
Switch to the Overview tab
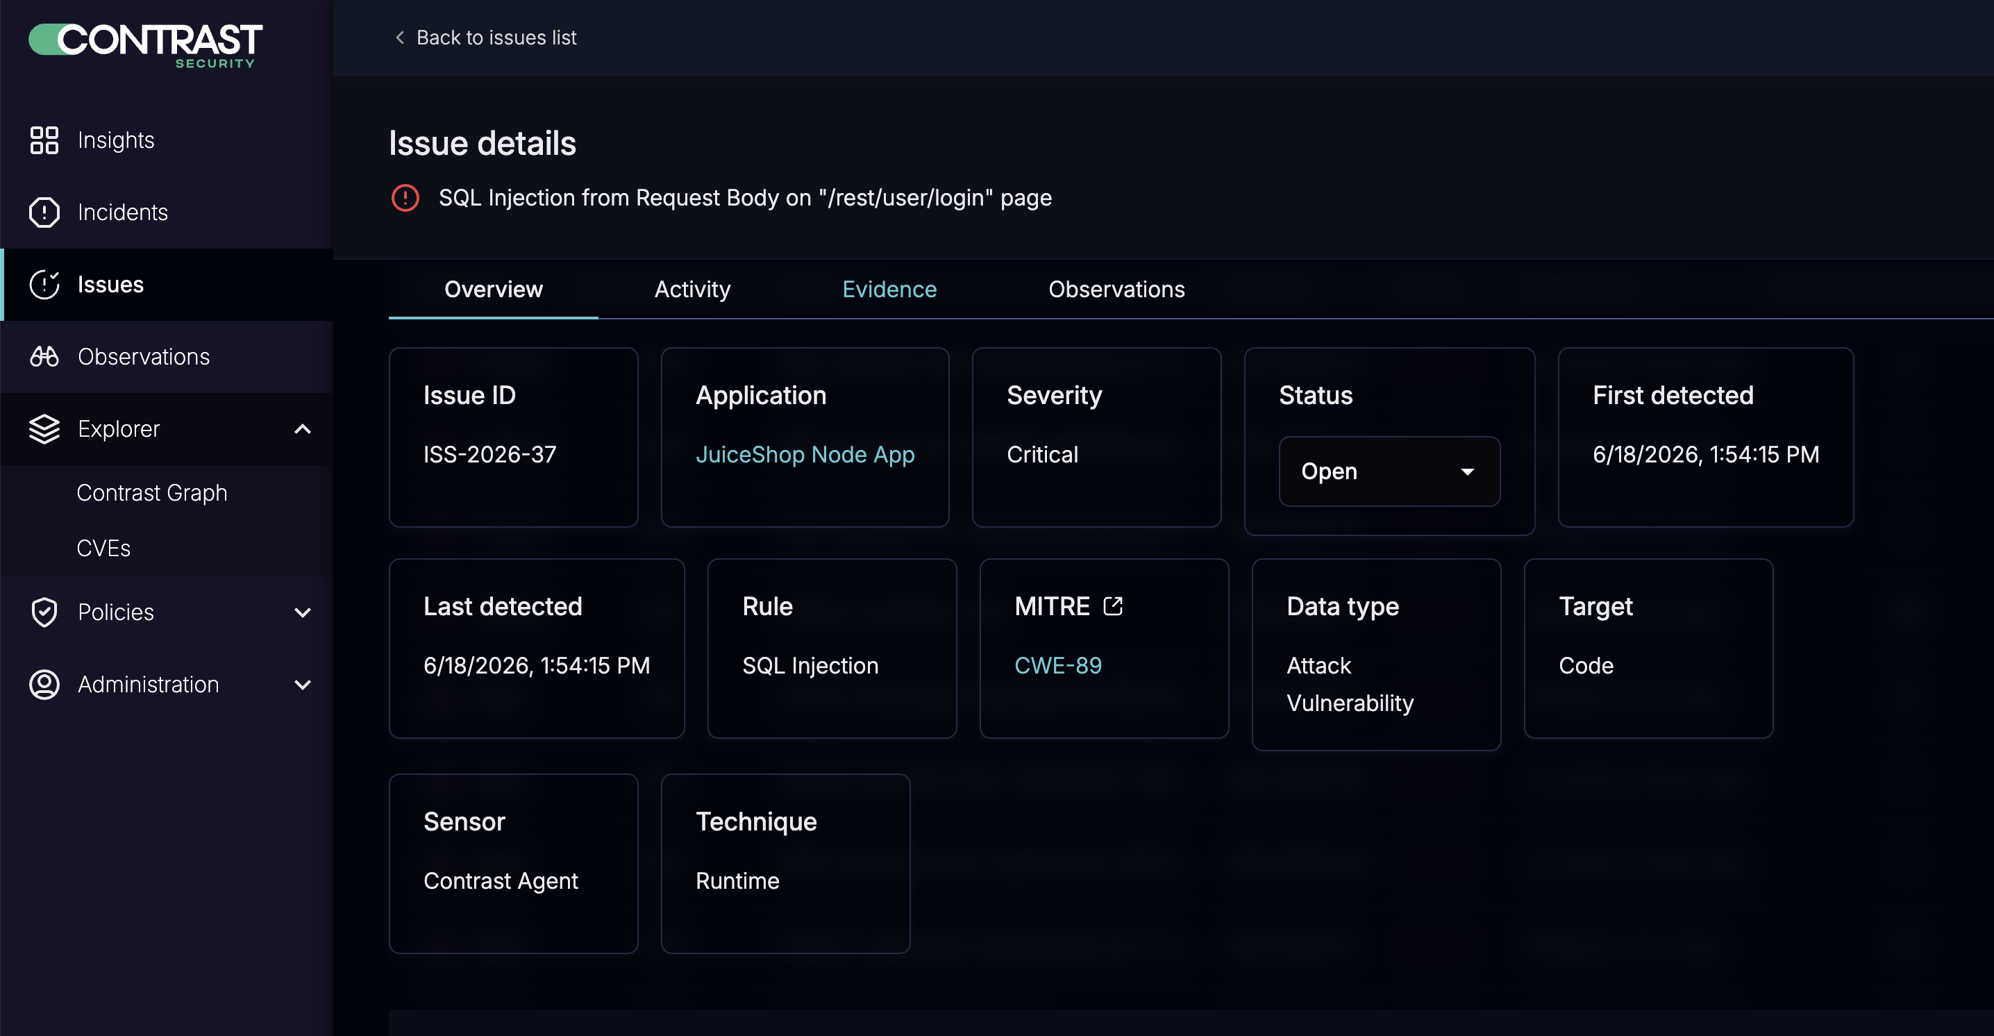click(x=493, y=289)
